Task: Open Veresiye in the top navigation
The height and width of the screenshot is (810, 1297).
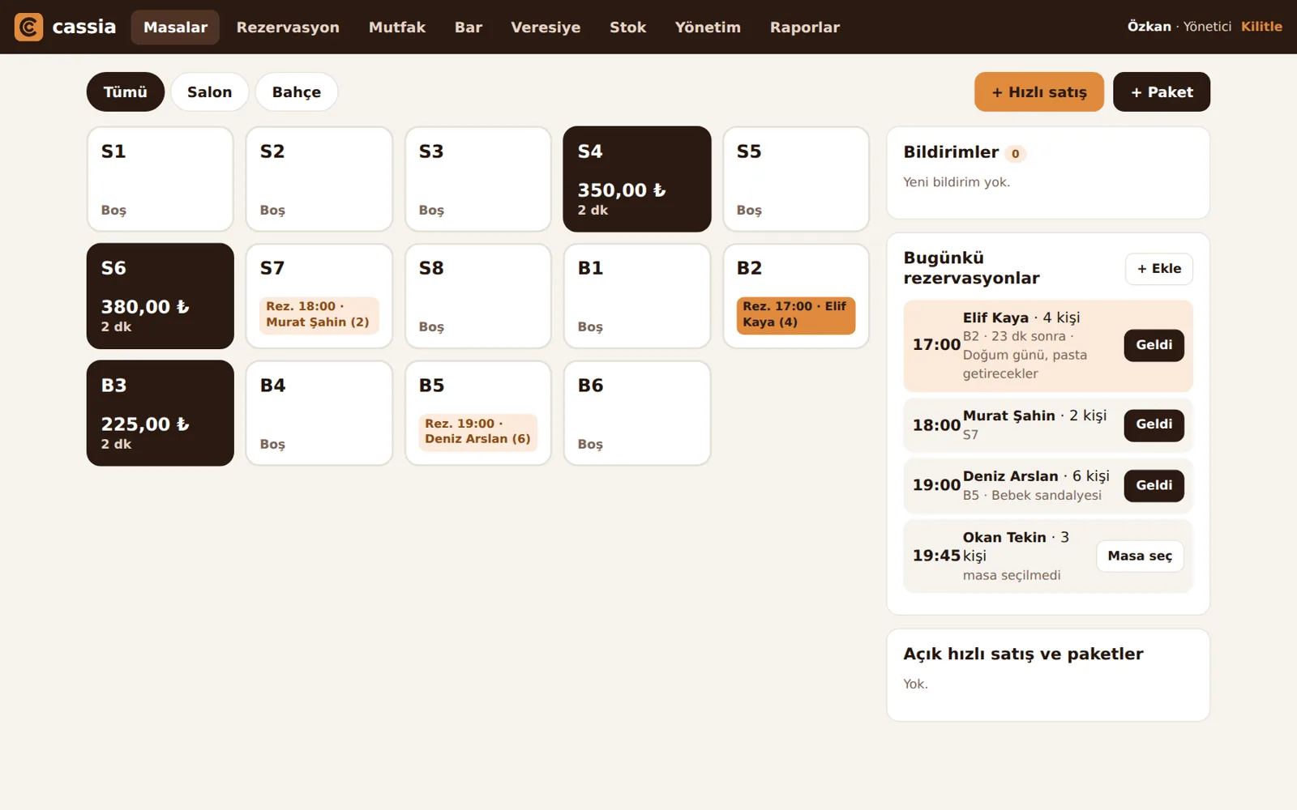Action: pos(546,27)
